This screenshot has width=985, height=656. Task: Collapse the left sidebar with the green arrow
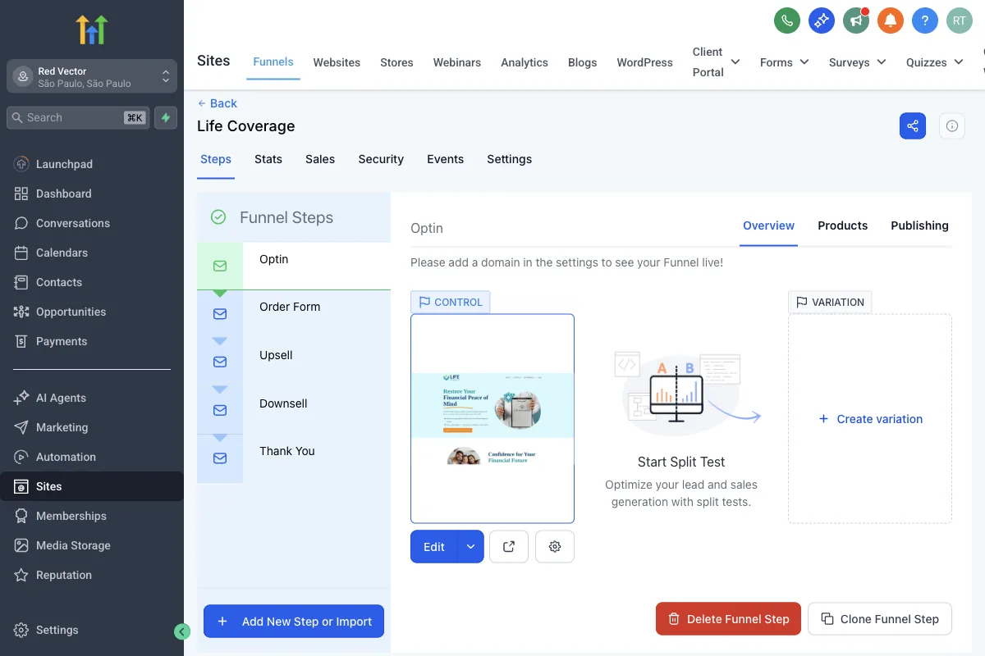coord(182,631)
